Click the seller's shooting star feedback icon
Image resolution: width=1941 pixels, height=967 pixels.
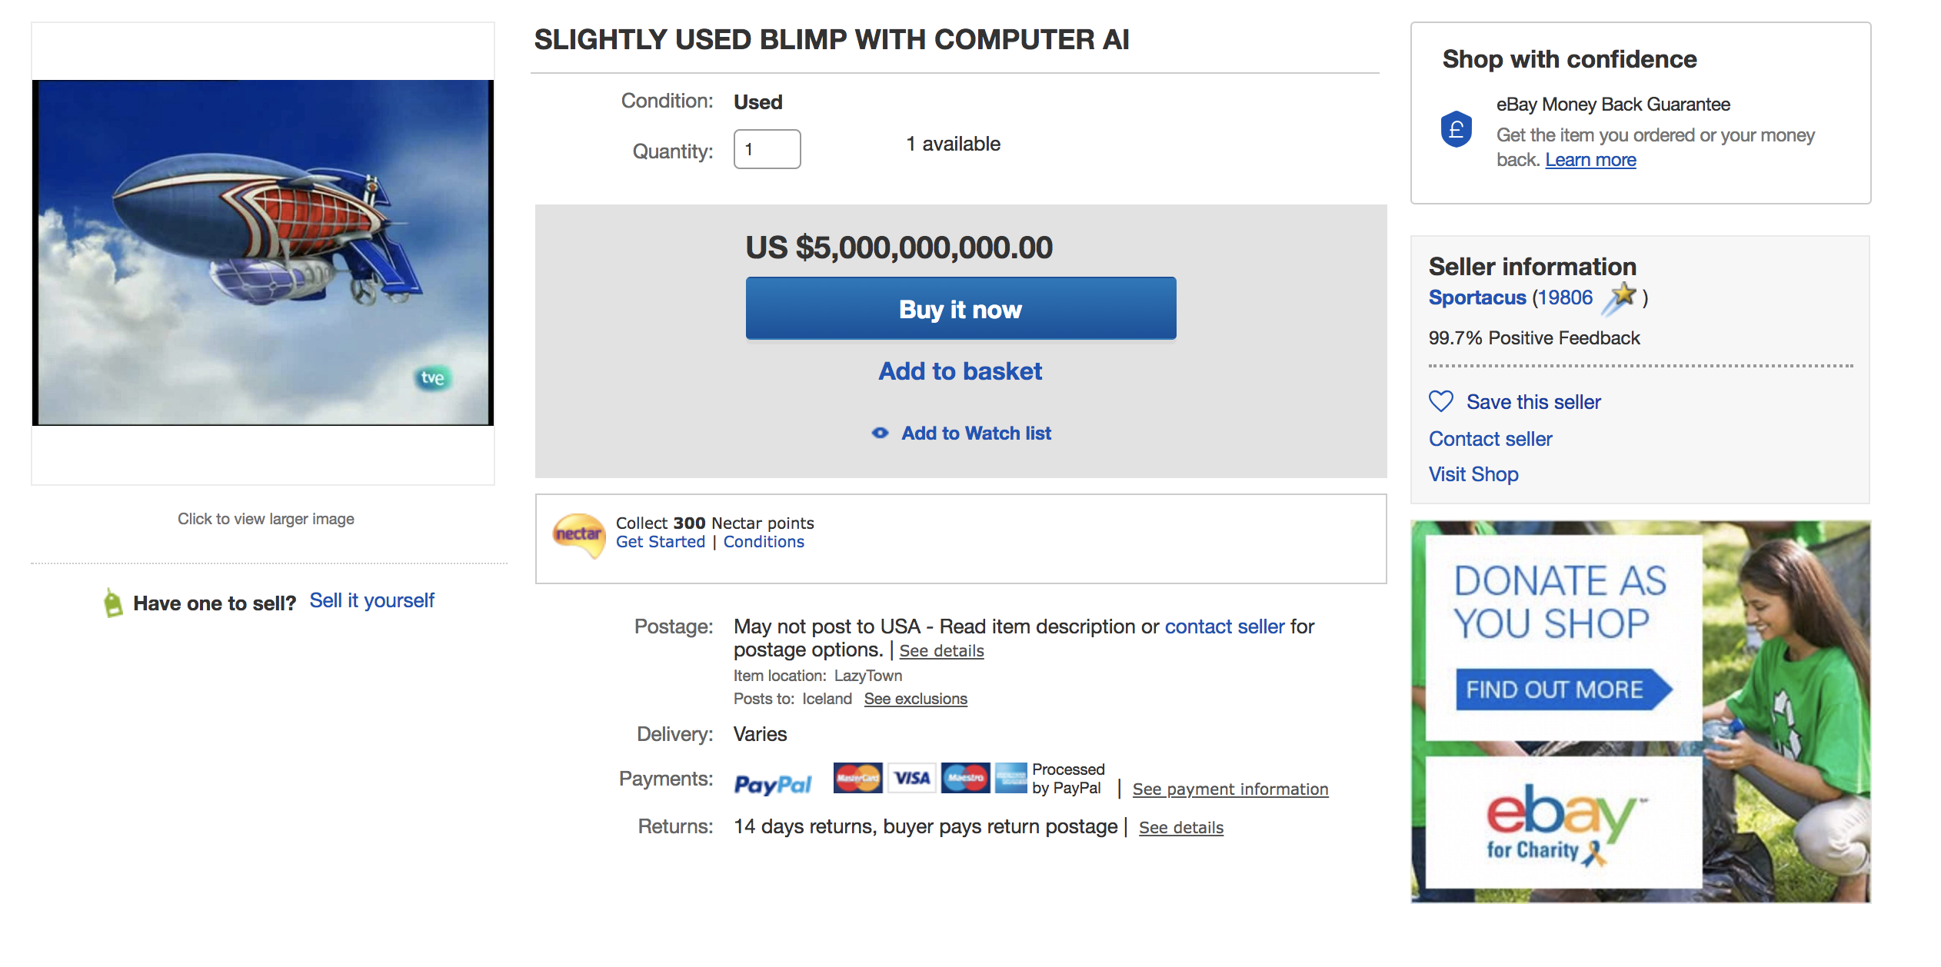click(x=1621, y=297)
